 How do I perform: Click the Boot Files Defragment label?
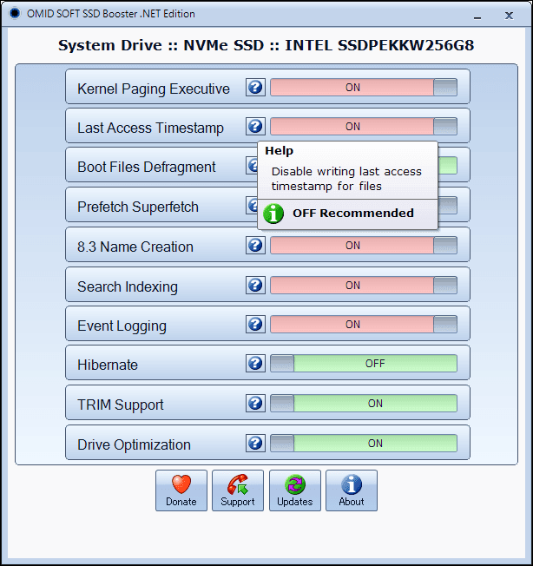tap(146, 168)
